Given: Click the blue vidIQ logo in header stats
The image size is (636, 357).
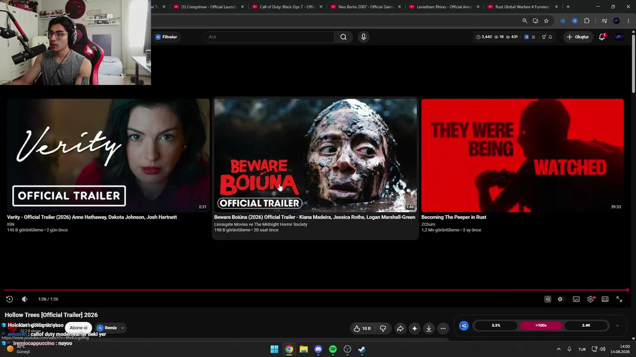Looking at the screenshot, I should click(526, 37).
